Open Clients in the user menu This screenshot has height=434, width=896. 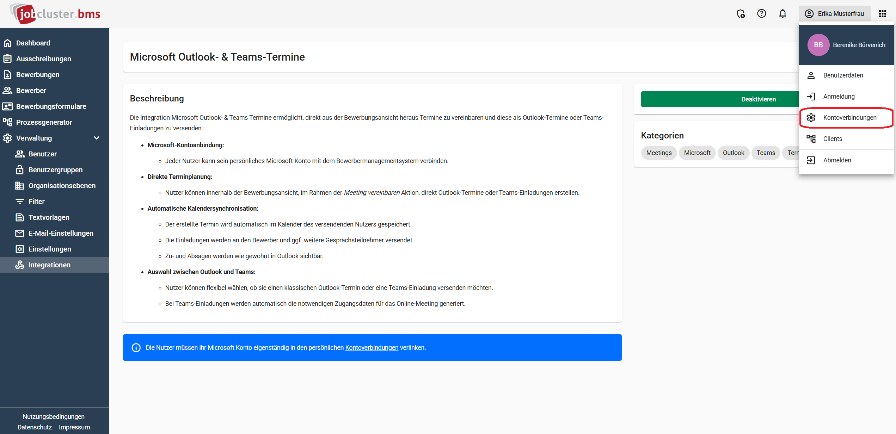pos(846,139)
